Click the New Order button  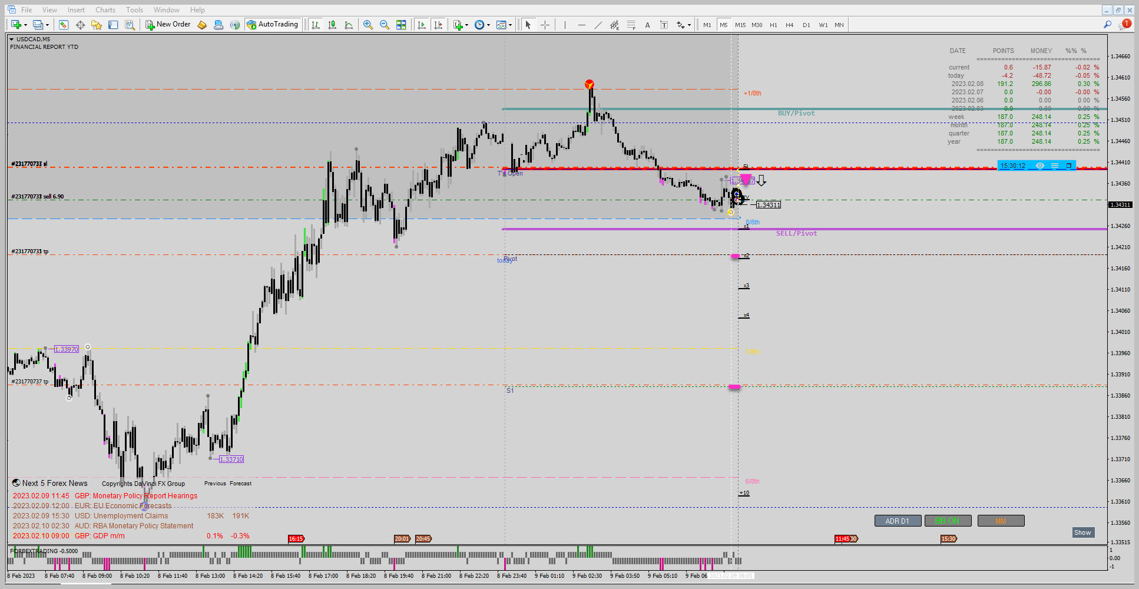point(168,24)
